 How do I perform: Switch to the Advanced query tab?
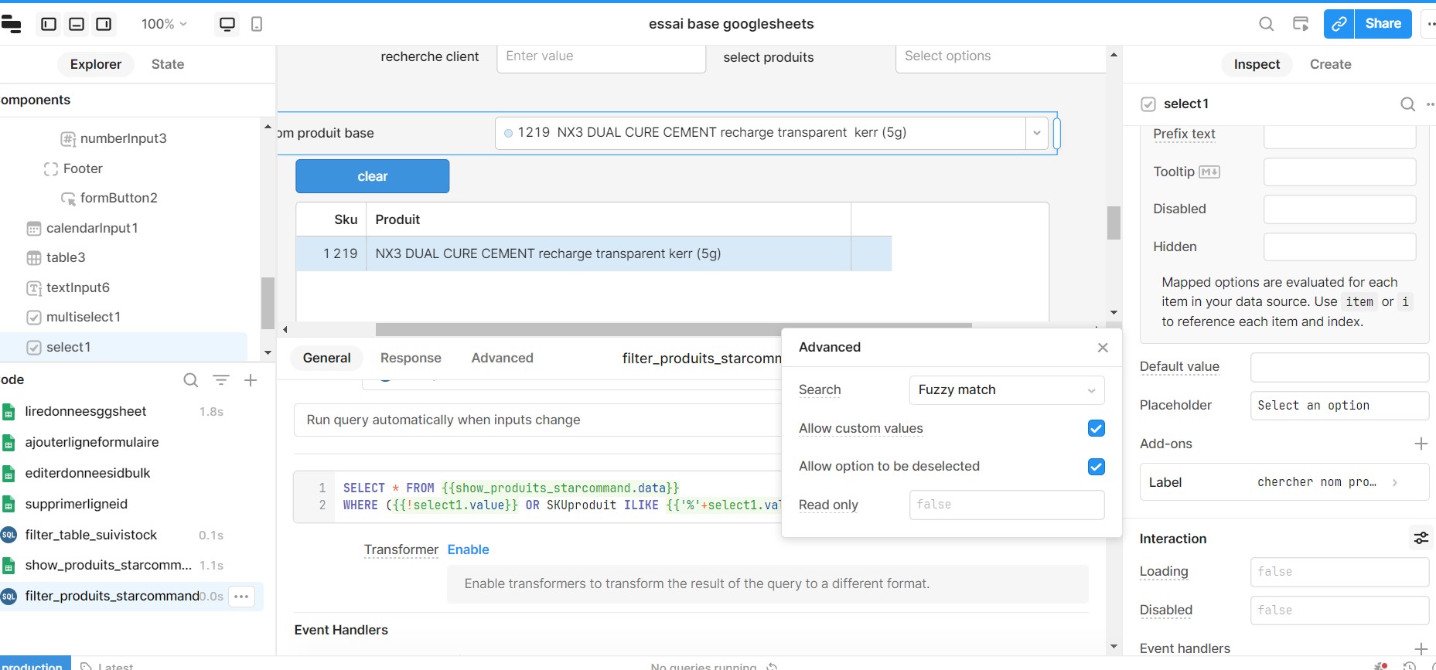click(x=502, y=358)
